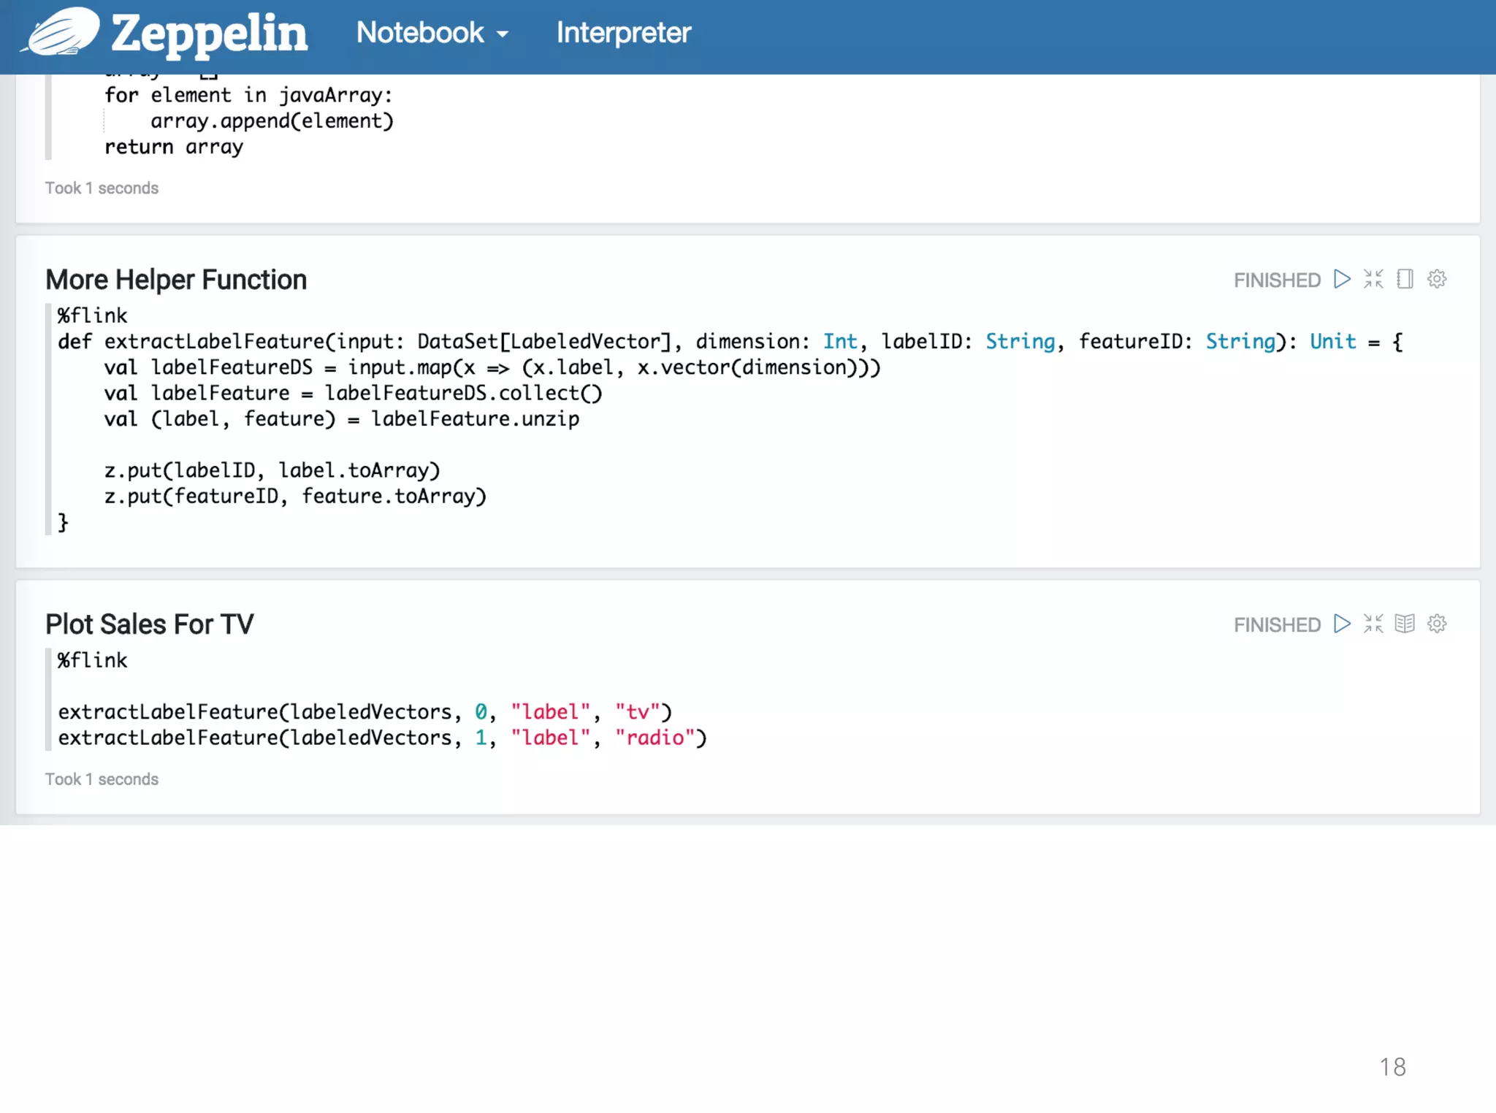Click the Zeppelin logo icon

click(x=61, y=32)
